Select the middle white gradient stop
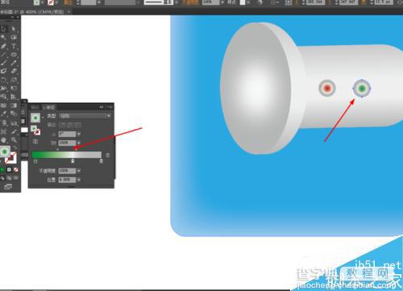The width and height of the screenshot is (403, 291). (73, 161)
